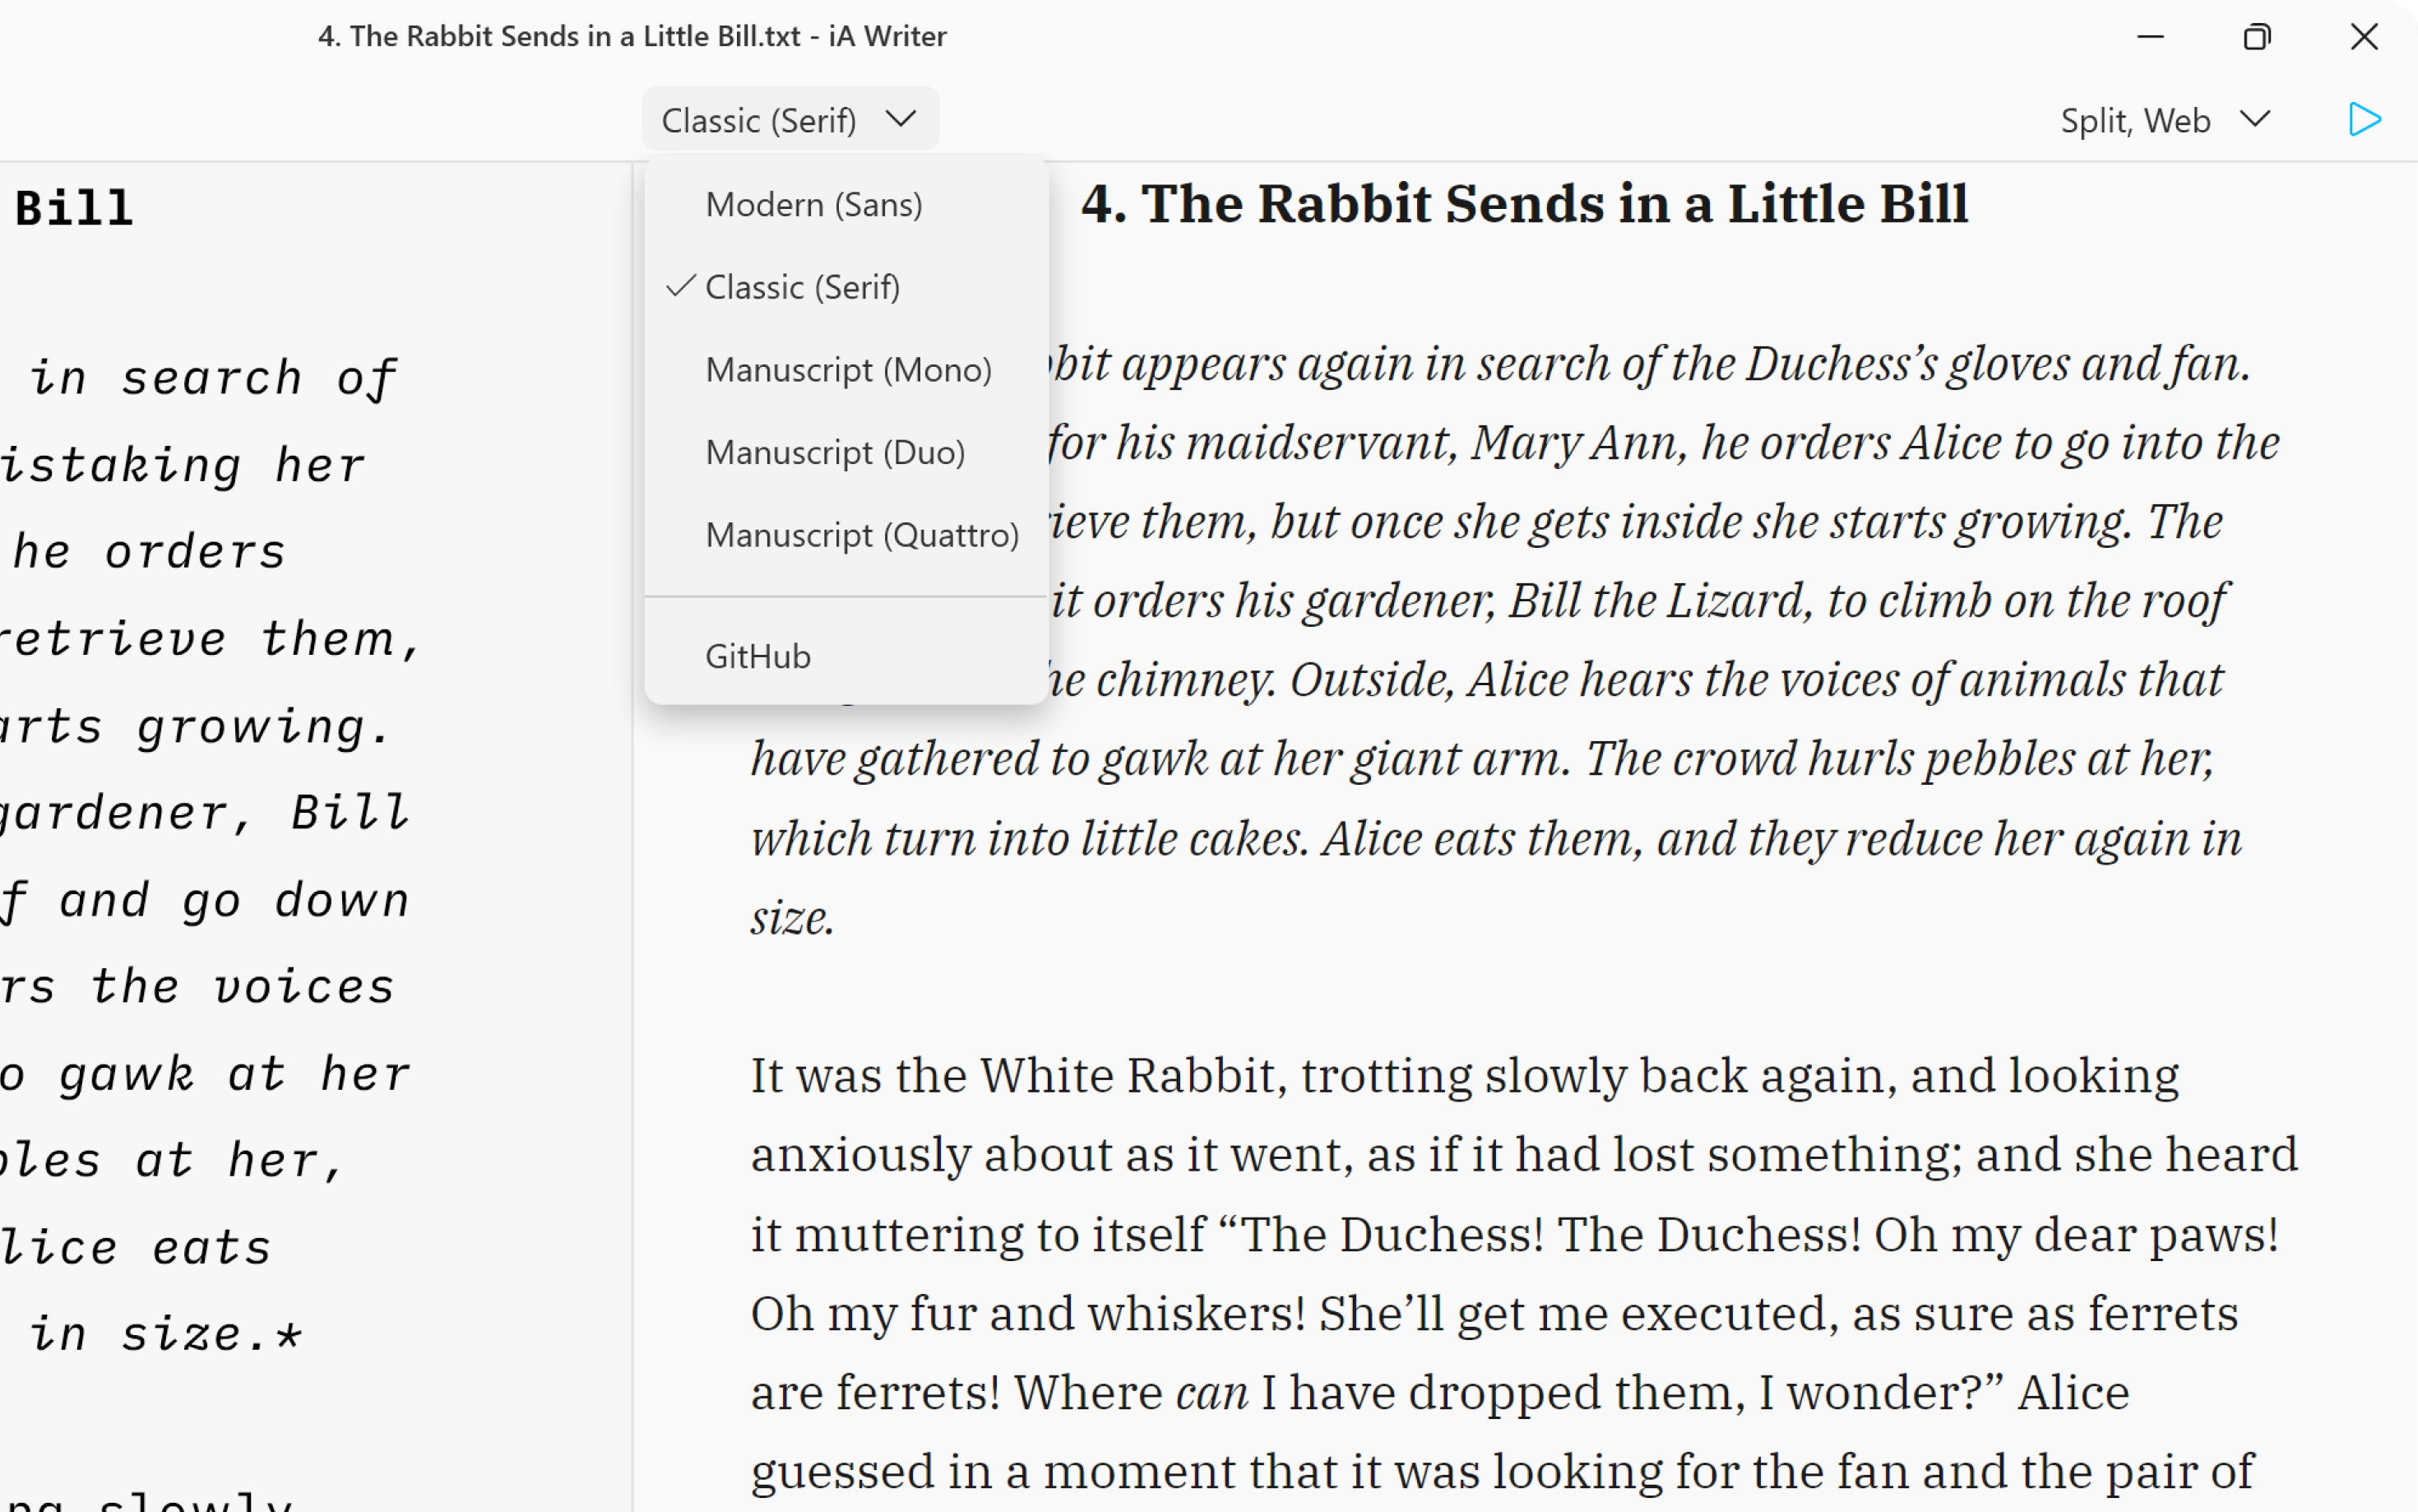Image resolution: width=2418 pixels, height=1512 pixels.
Task: Click the preview heading about the Rabbit
Action: coord(1524,204)
